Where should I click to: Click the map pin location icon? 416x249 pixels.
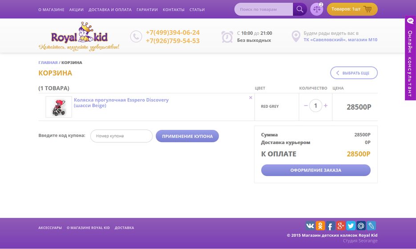296,36
